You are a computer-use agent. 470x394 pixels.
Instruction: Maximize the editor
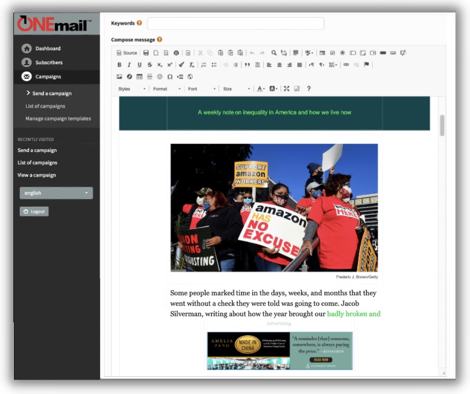[286, 89]
